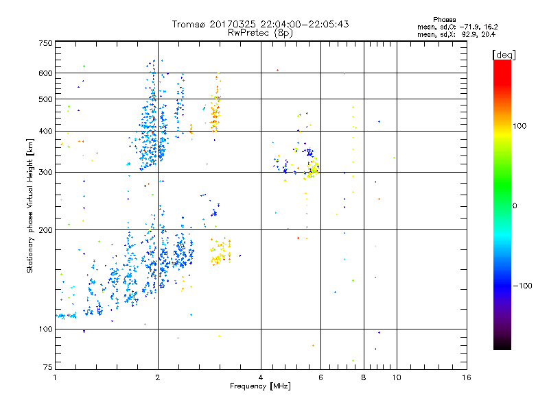Viewport: 549px width, 411px height.
Task: Click the colorbar tick label '100'
Action: tap(519, 126)
